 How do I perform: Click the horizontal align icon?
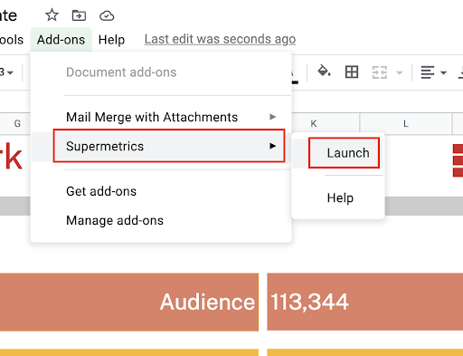(428, 72)
